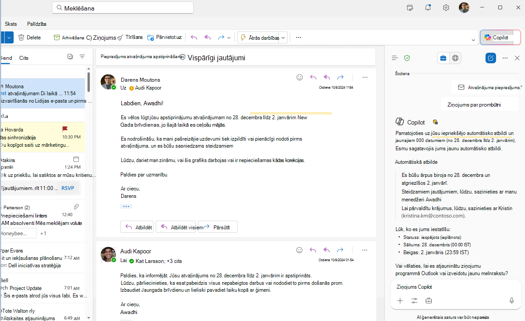Open the notes feed icon in title bar
Screen dimensions: 525x321
tap(410, 7)
